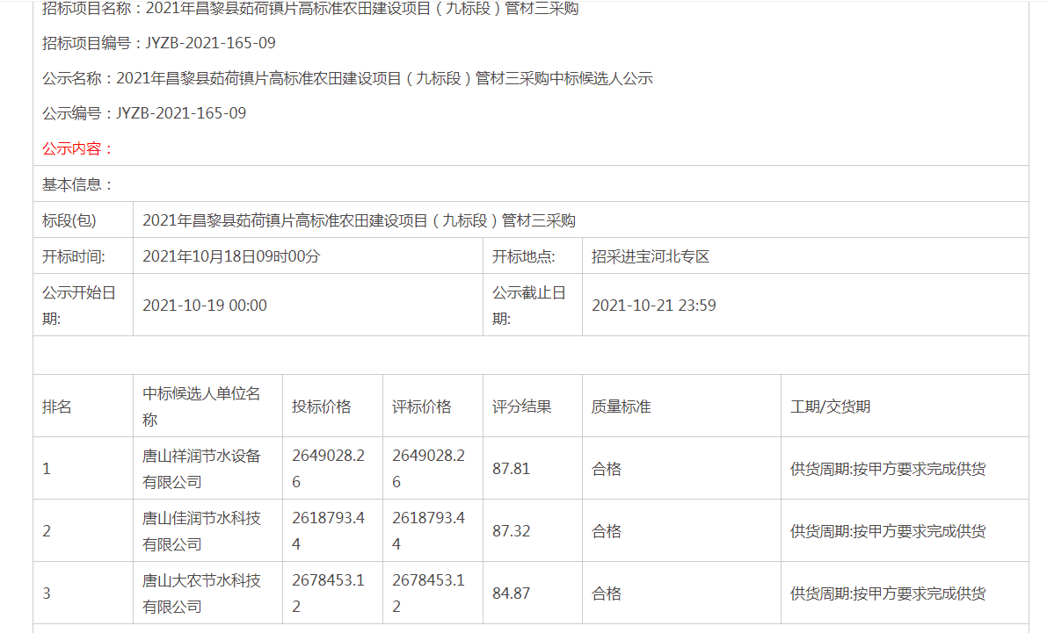This screenshot has width=1047, height=633.
Task: Click 合格 in the rank 1 row
Action: 607,469
